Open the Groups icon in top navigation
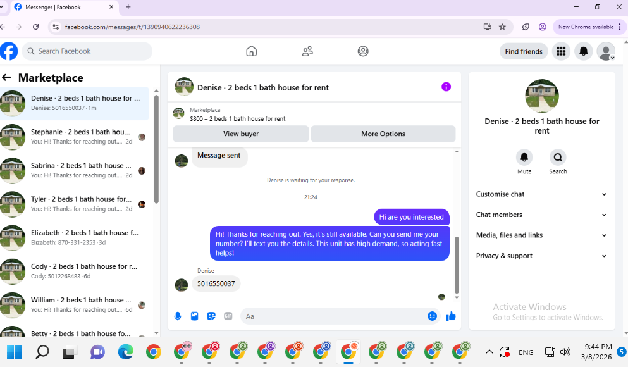 (x=363, y=51)
